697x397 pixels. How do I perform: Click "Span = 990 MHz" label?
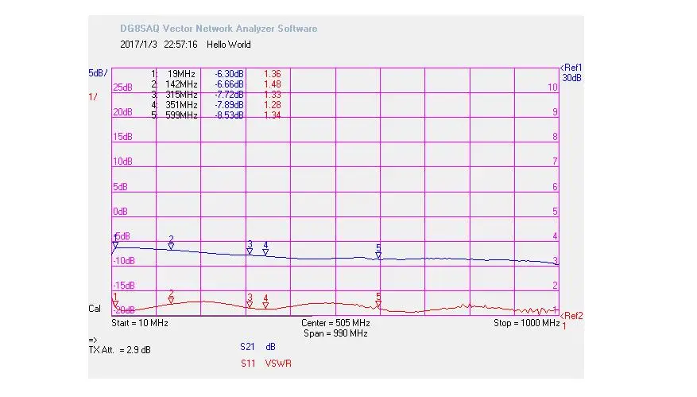335,333
